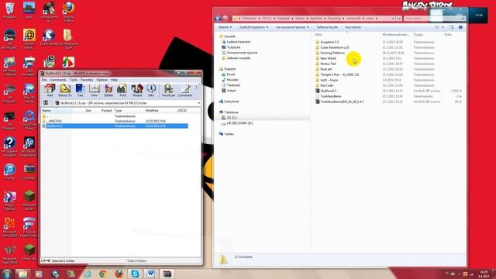The height and width of the screenshot is (279, 496).
Task: Open the Options menu in WinRAR
Action: pyautogui.click(x=102, y=80)
